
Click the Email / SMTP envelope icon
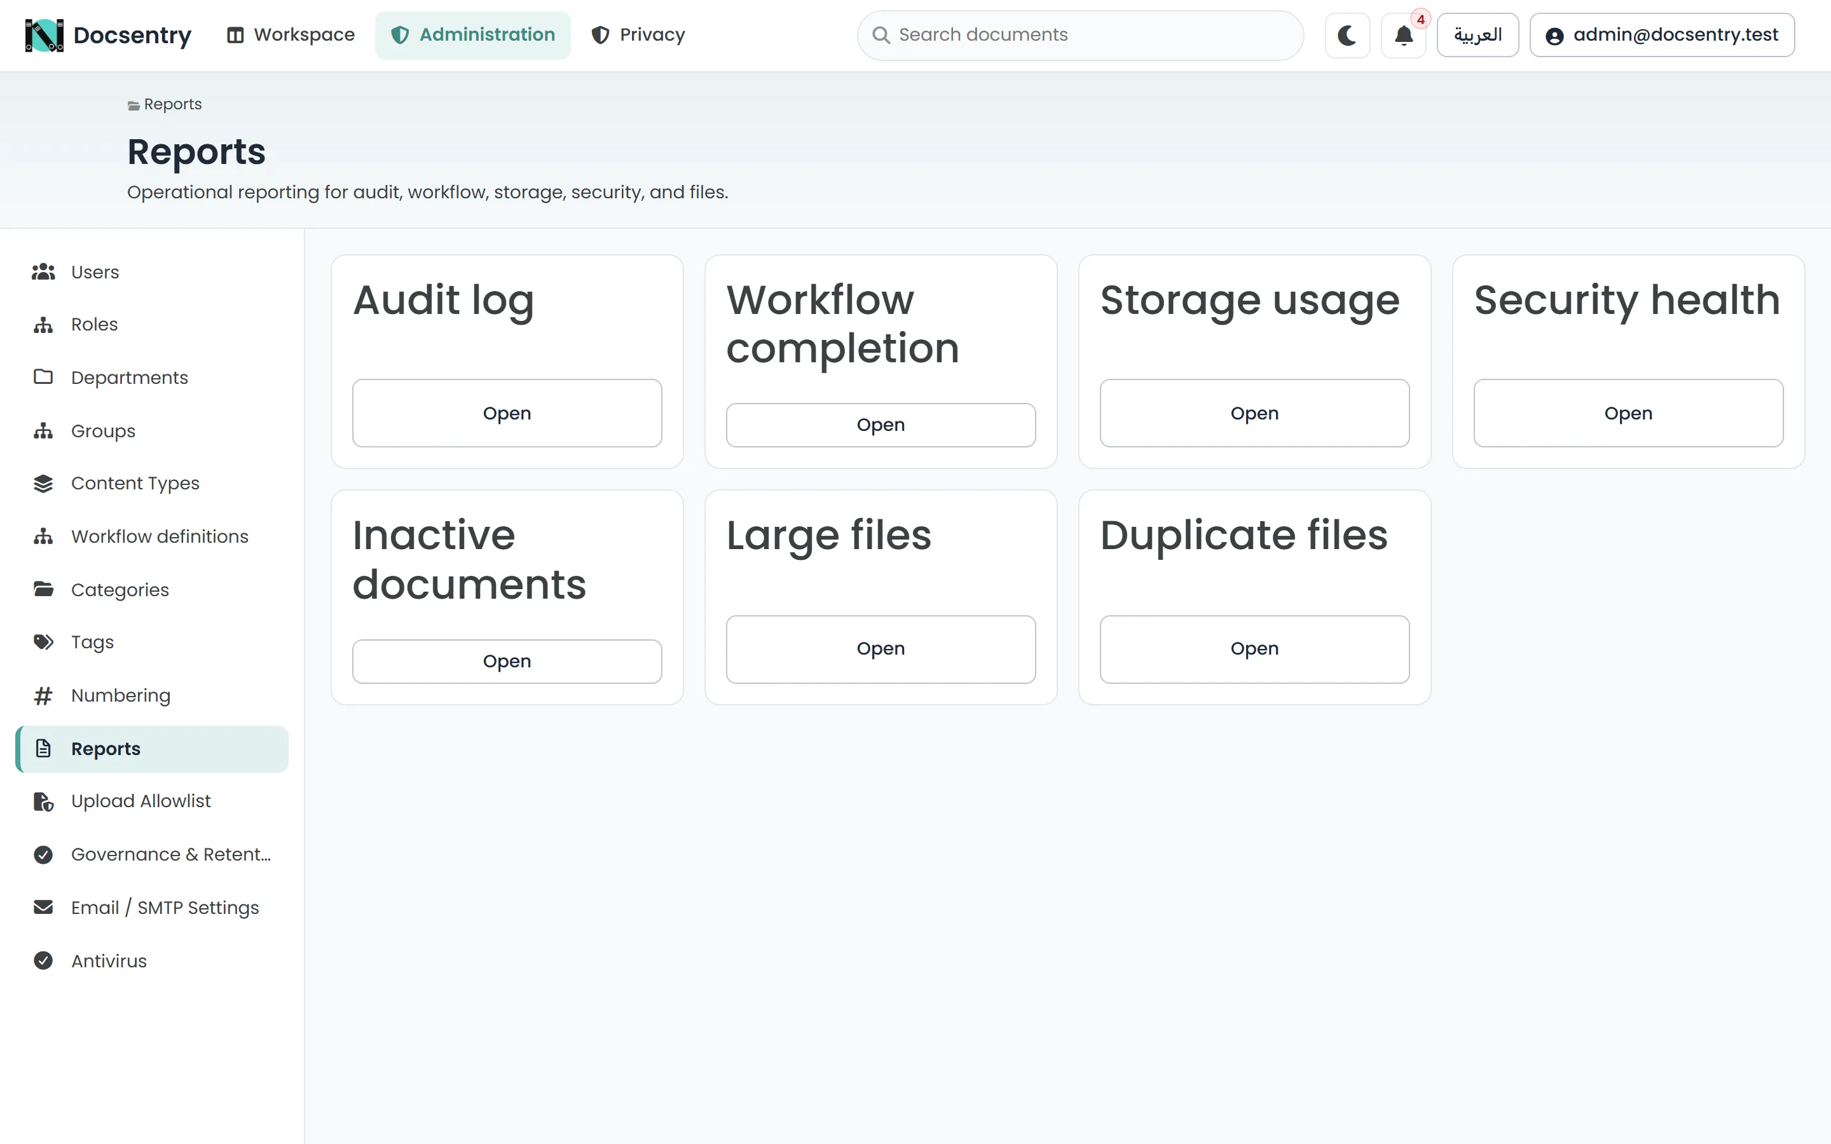point(43,906)
